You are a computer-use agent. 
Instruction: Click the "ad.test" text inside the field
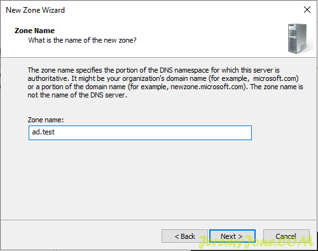(43, 132)
